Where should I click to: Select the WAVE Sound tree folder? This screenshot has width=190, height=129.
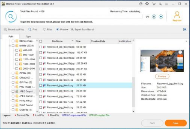click(x=27, y=105)
